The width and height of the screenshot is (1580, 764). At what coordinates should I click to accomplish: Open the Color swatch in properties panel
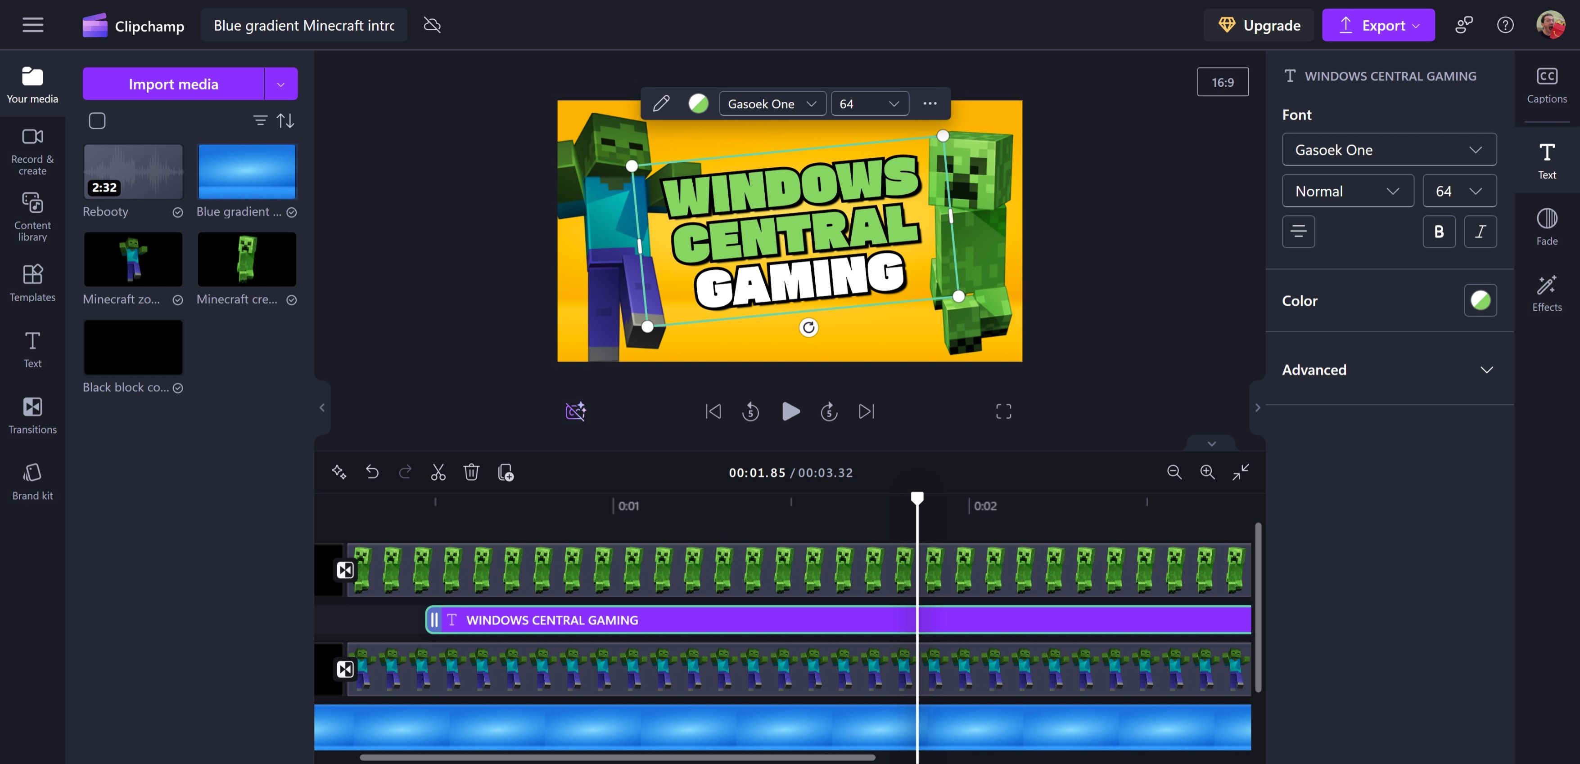pyautogui.click(x=1480, y=300)
